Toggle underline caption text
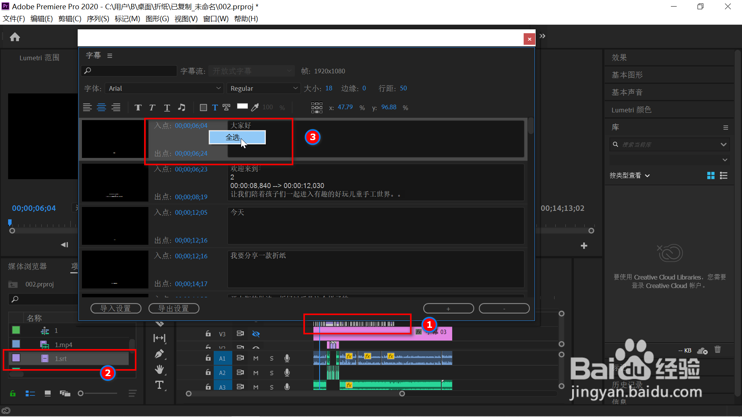742x417 pixels. point(167,107)
